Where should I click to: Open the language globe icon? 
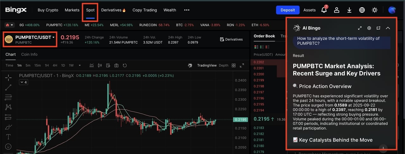[362, 10]
